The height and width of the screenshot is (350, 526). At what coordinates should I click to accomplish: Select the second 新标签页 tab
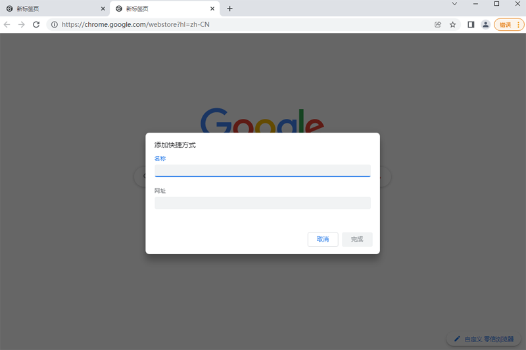click(x=164, y=9)
